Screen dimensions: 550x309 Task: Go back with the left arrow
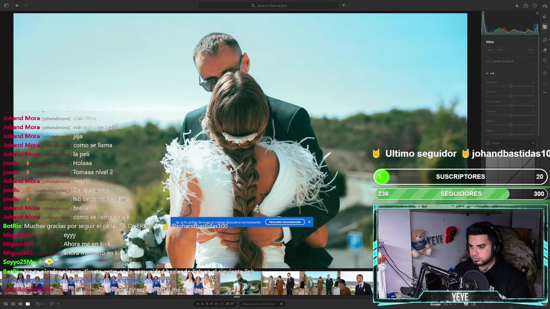point(17,6)
